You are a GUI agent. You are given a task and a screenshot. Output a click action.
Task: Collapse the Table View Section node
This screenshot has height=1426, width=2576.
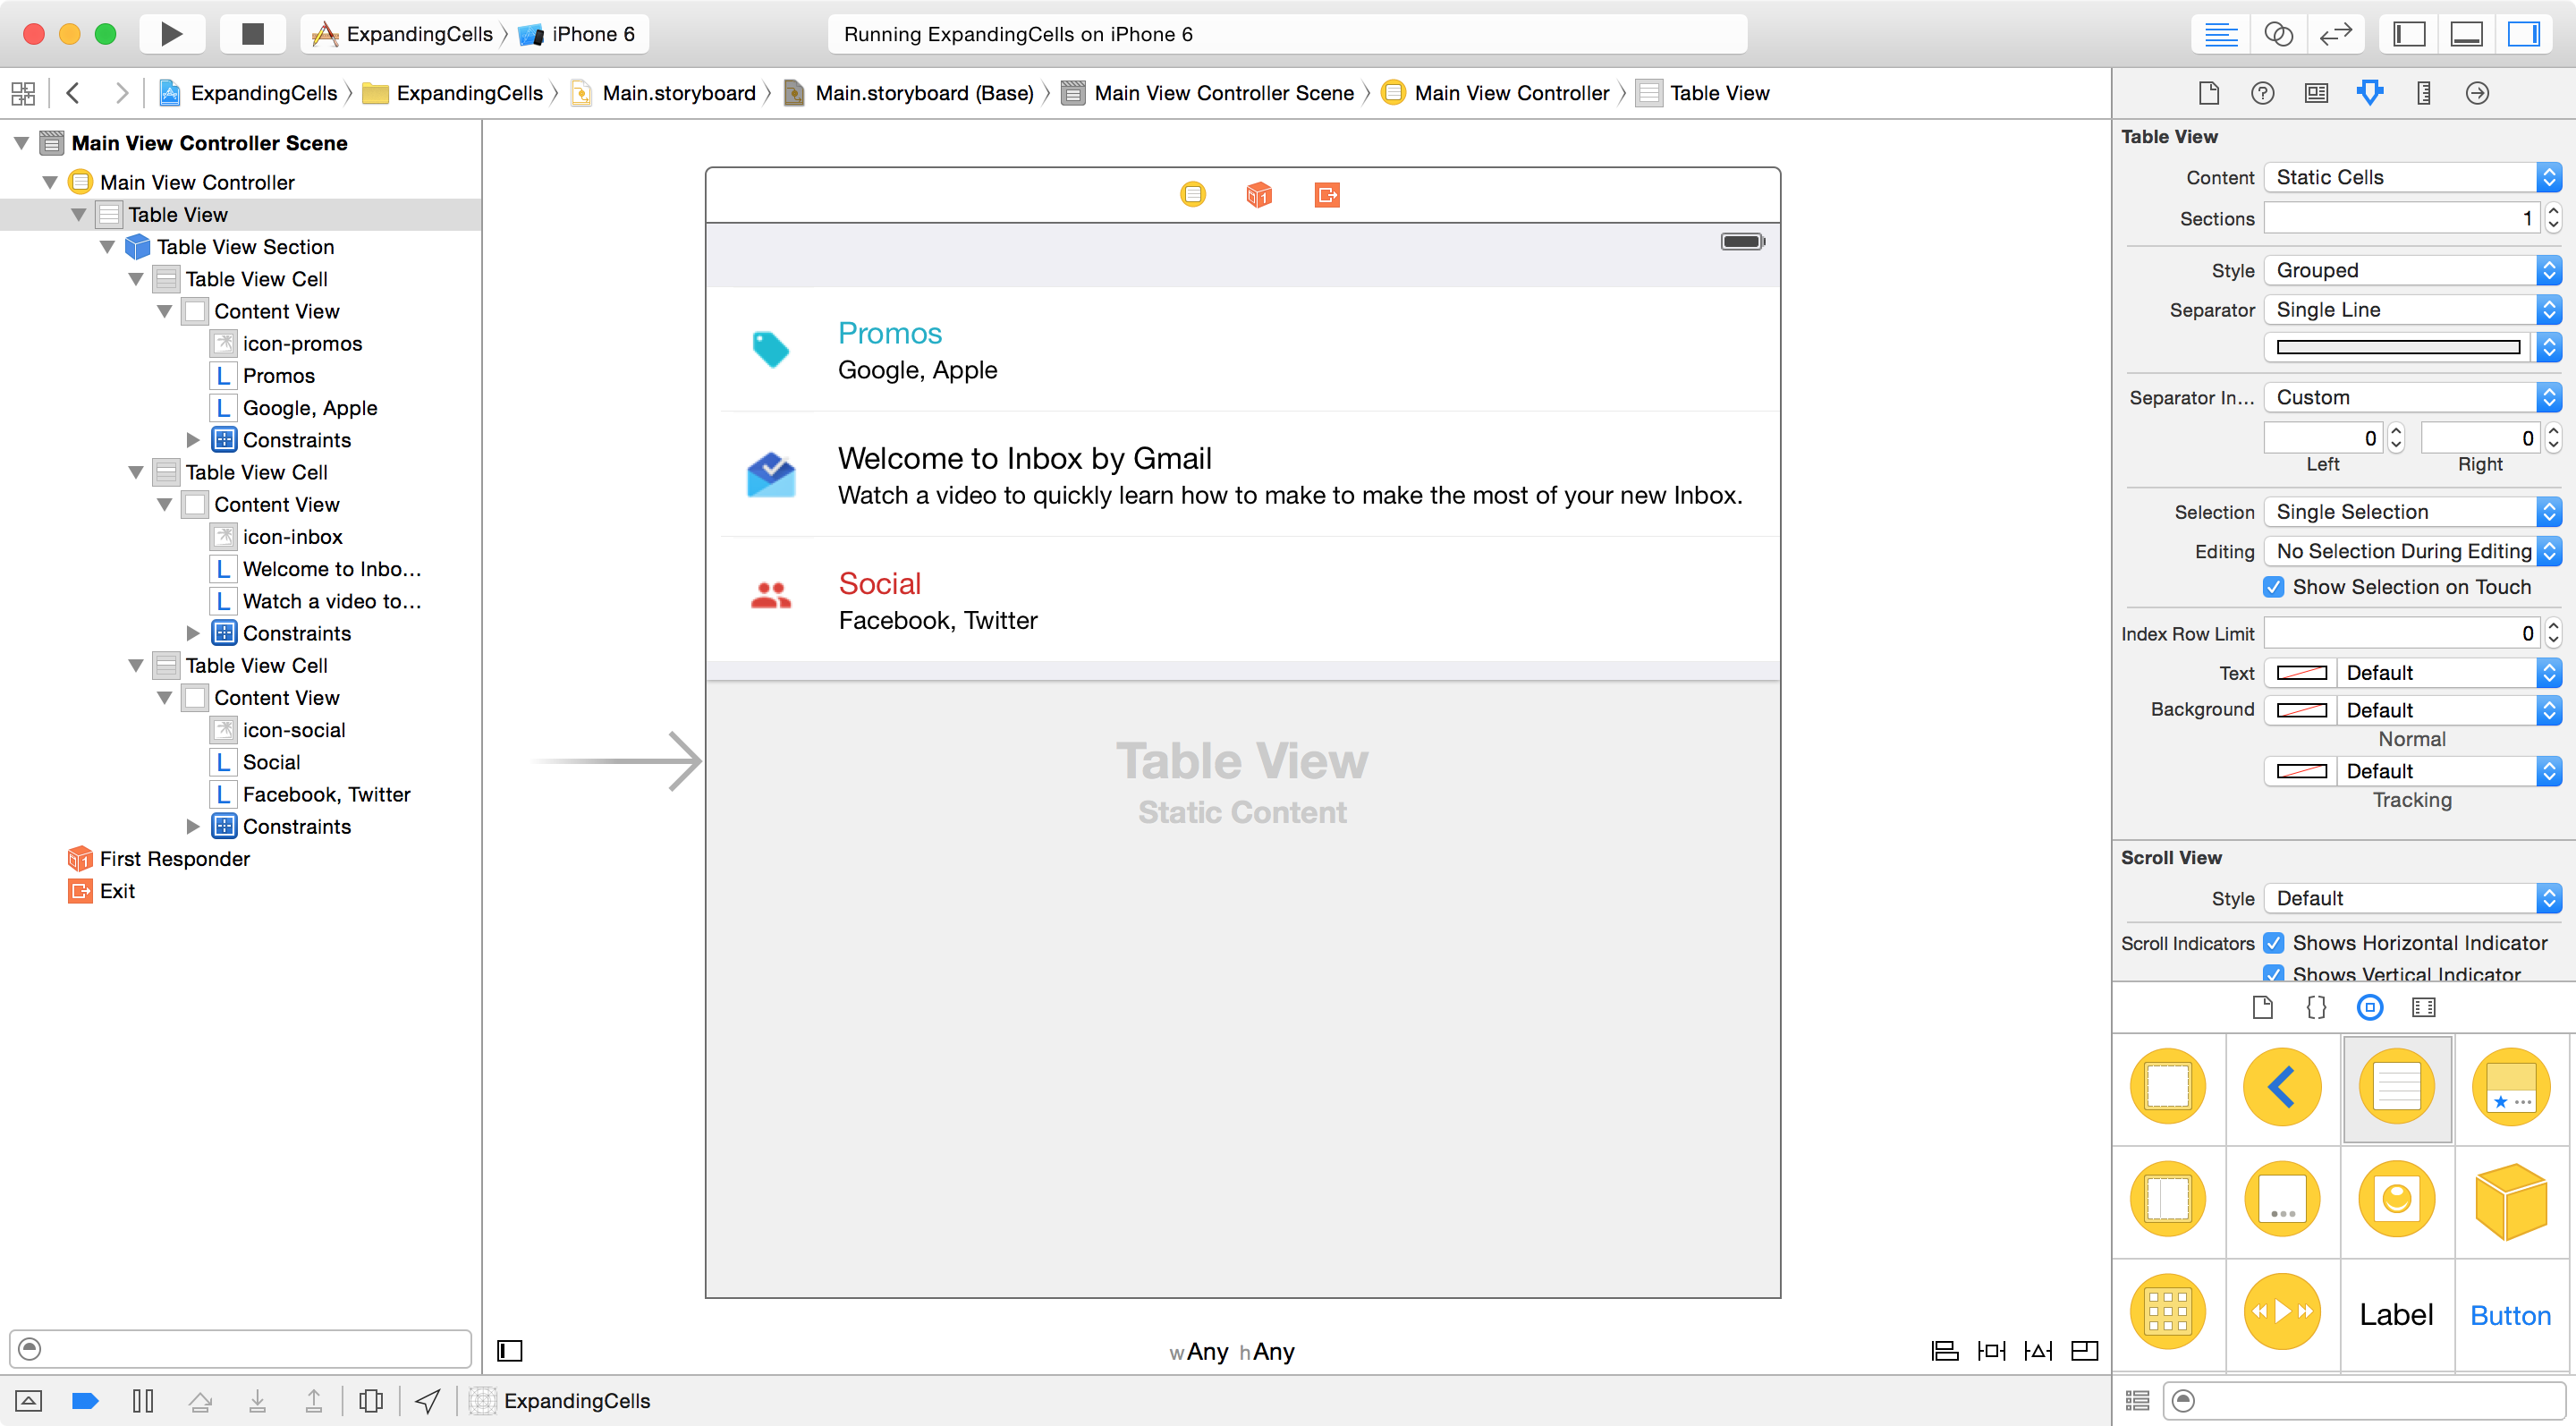click(107, 247)
